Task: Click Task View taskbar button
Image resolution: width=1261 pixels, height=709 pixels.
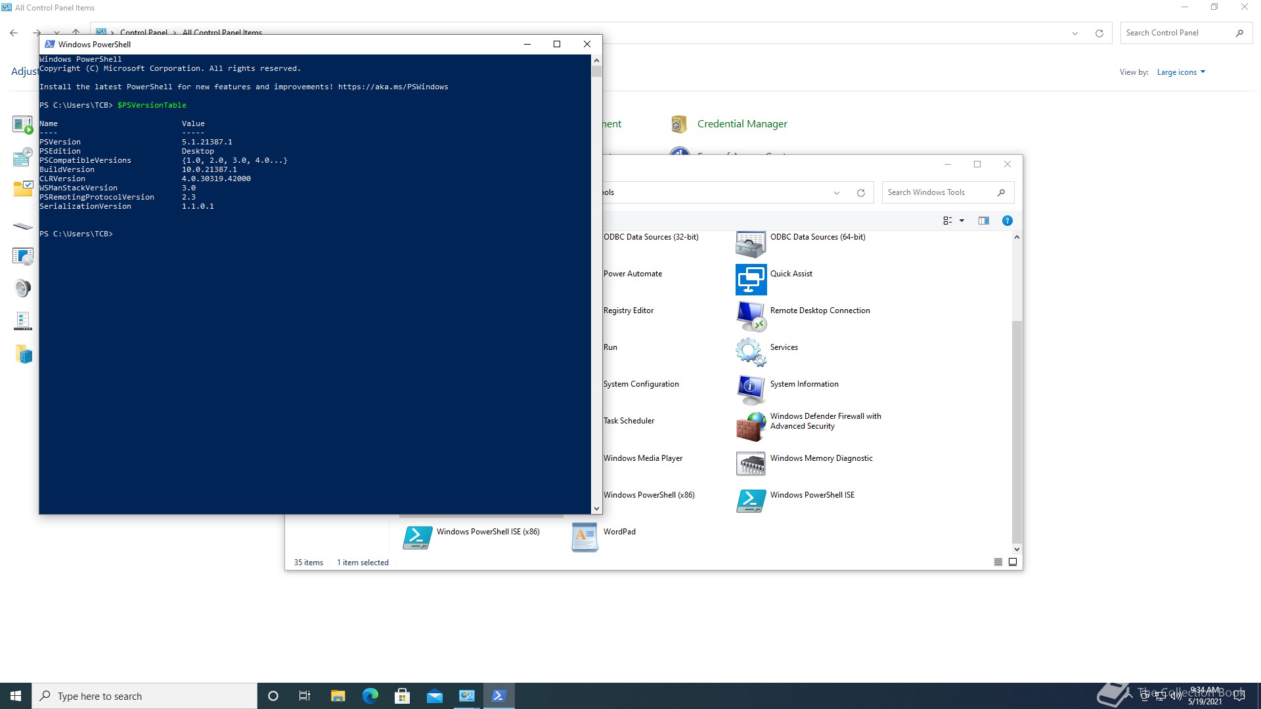Action: tap(305, 696)
